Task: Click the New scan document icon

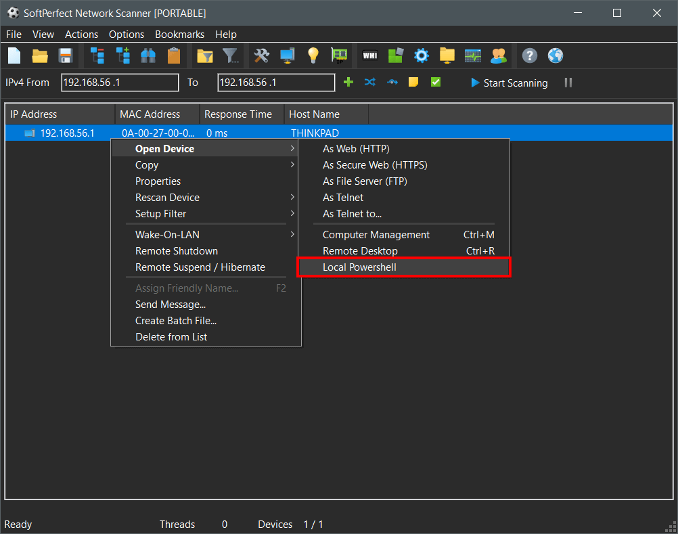Action: (x=14, y=55)
